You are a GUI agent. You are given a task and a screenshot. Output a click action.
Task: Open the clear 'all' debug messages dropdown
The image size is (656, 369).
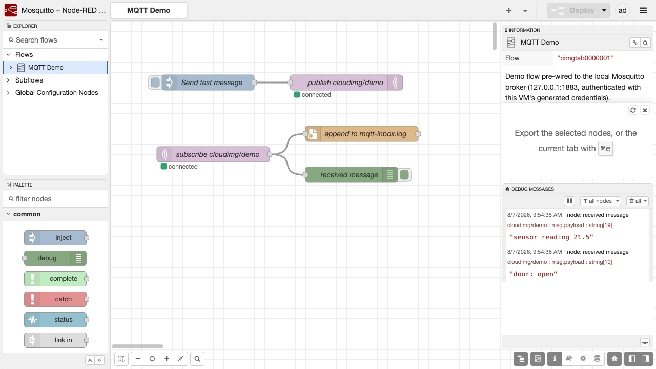point(638,201)
